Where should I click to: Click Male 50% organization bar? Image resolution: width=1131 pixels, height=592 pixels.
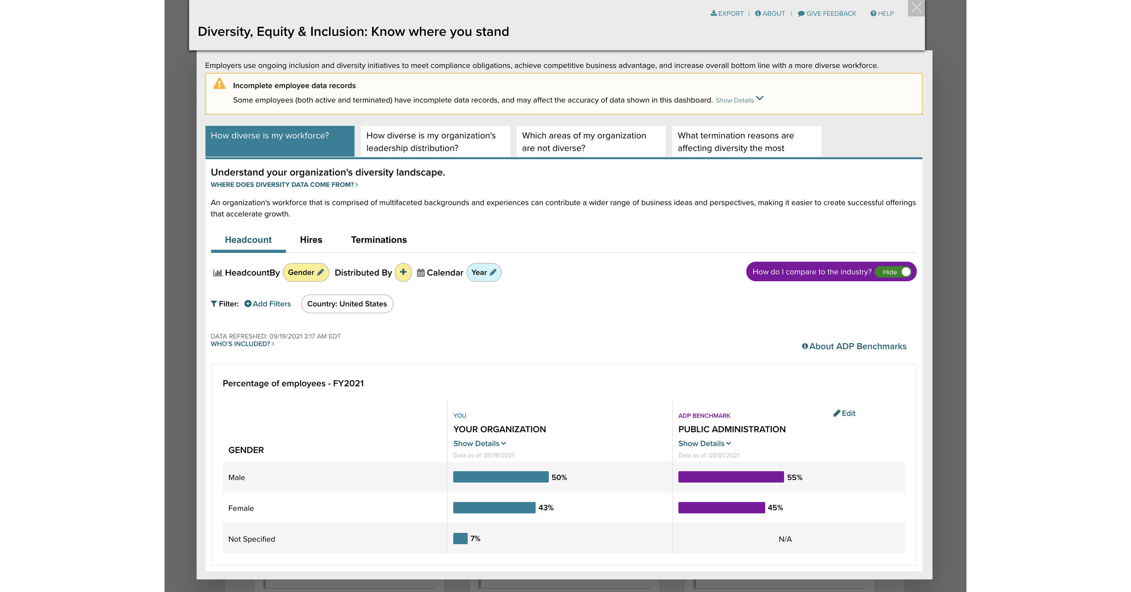point(501,477)
